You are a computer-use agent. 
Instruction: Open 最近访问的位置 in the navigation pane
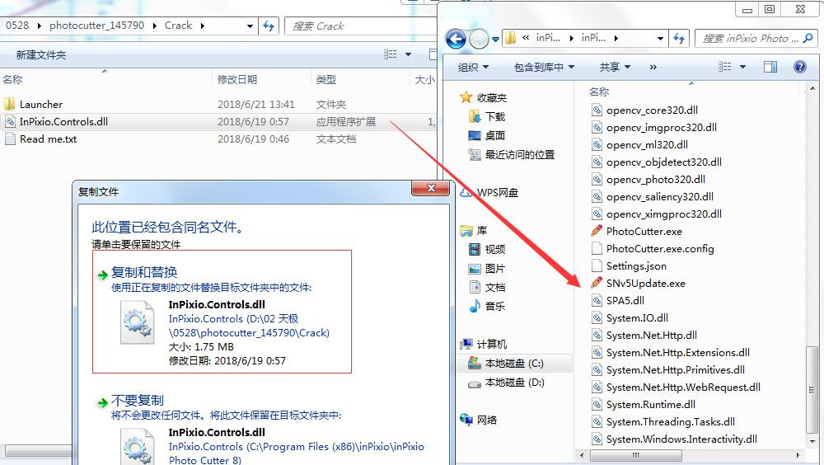pyautogui.click(x=519, y=155)
